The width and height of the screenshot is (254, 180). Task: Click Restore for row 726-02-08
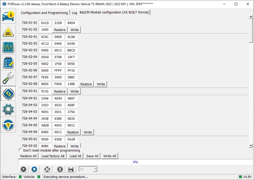(x=86, y=84)
